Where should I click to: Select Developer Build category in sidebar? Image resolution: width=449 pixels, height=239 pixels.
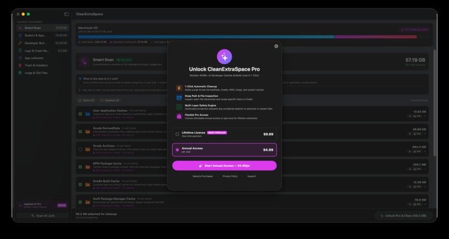43,43
